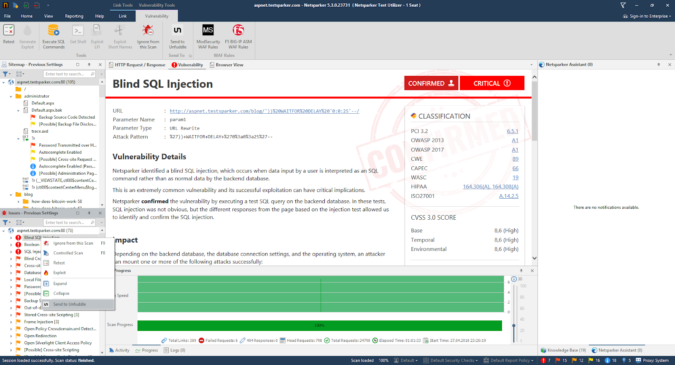This screenshot has width=675, height=365.
Task: Click Send to Unfuddle ribbon icon
Action: point(178,31)
